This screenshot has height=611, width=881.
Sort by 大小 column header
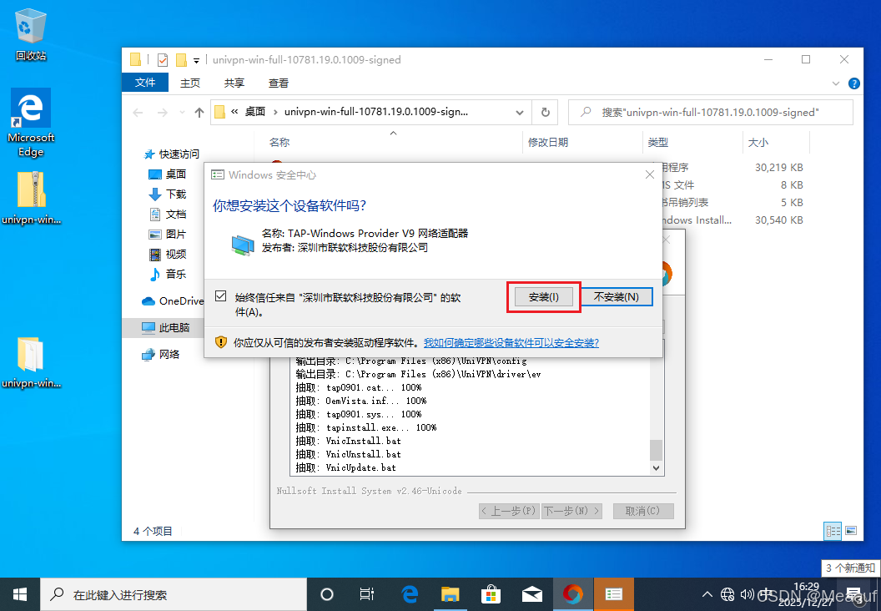[x=758, y=142]
